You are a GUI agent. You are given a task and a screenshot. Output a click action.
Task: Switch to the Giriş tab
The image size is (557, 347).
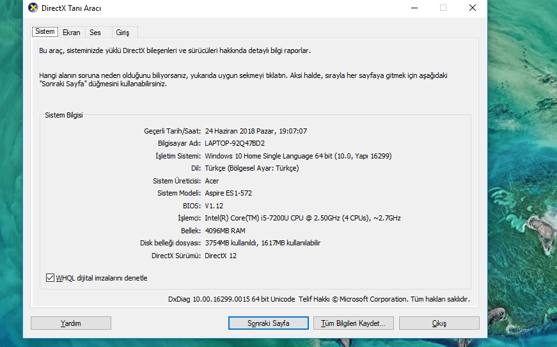tap(123, 33)
